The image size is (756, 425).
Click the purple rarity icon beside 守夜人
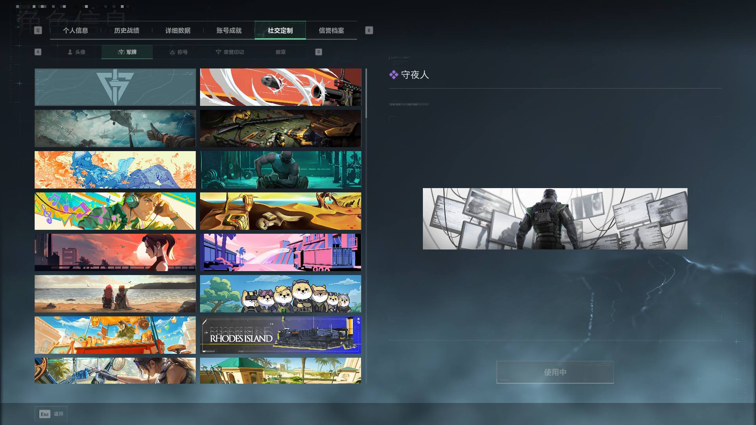[x=394, y=75]
